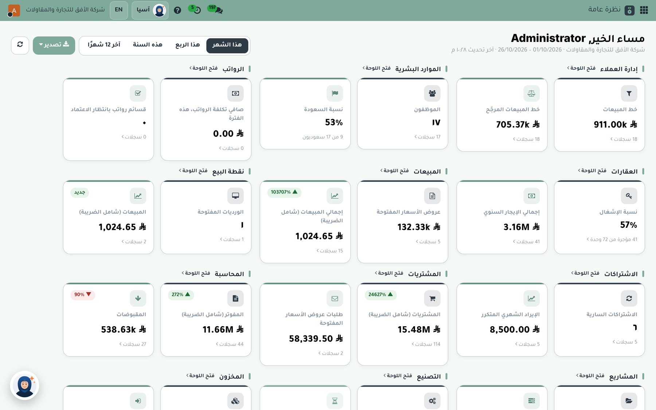Select the هذه السنة period tab
Viewport: 656px width, 410px height.
tap(148, 45)
